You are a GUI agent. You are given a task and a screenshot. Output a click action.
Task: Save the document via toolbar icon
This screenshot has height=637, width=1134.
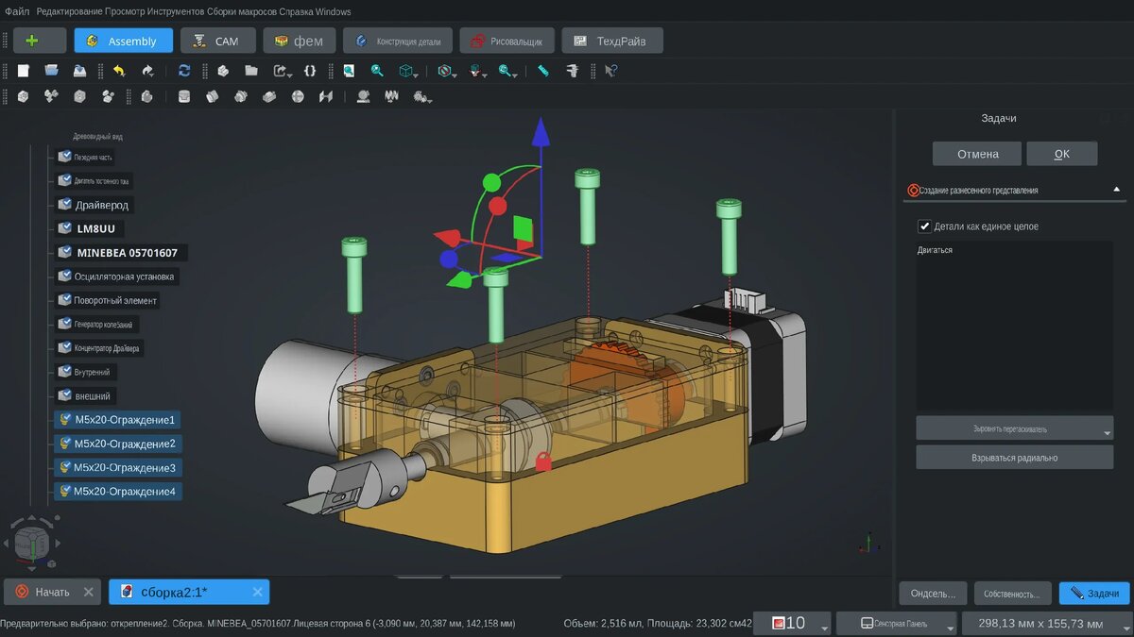pos(80,71)
